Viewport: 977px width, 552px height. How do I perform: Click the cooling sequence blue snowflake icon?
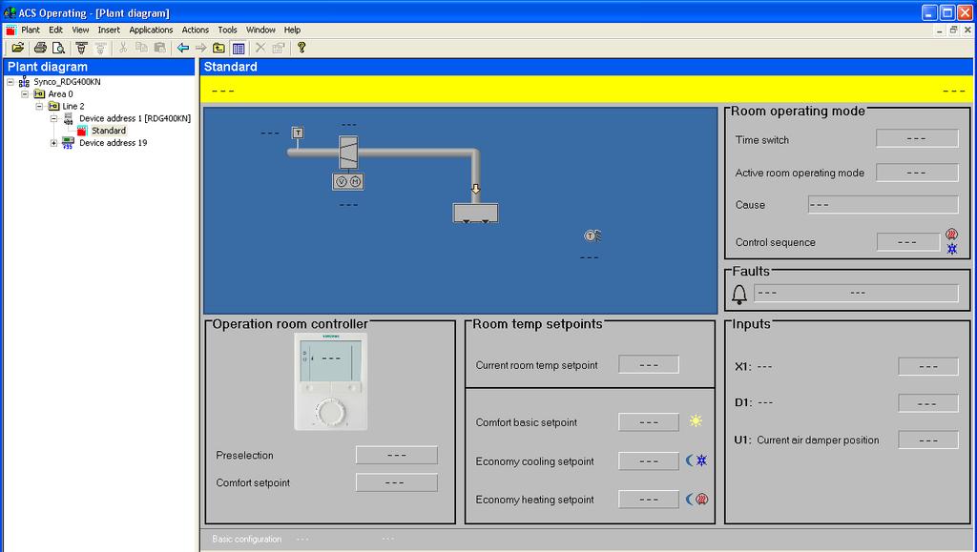point(952,249)
